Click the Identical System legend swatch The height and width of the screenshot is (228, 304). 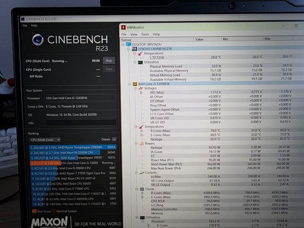coord(53,211)
